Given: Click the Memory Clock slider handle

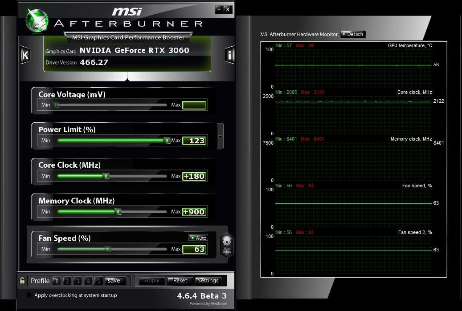Looking at the screenshot, I should click(x=118, y=212).
